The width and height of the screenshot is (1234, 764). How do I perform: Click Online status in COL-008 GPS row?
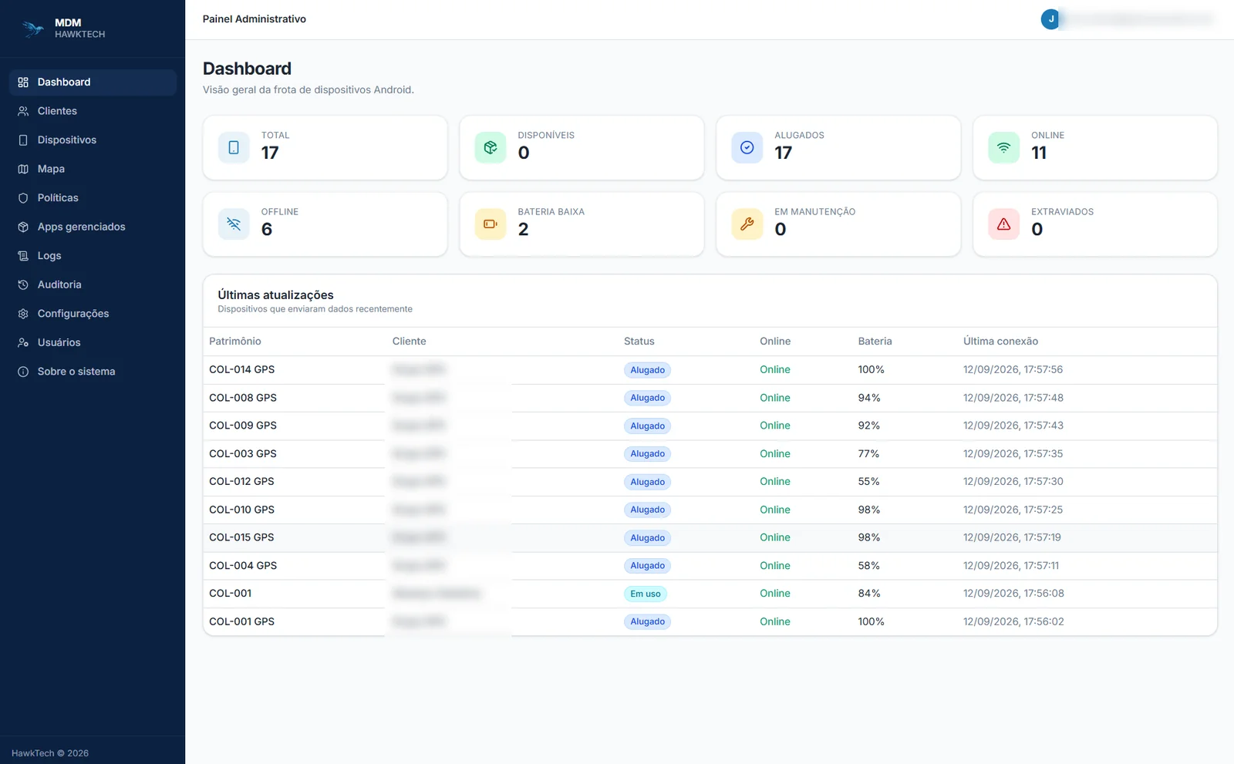point(774,398)
